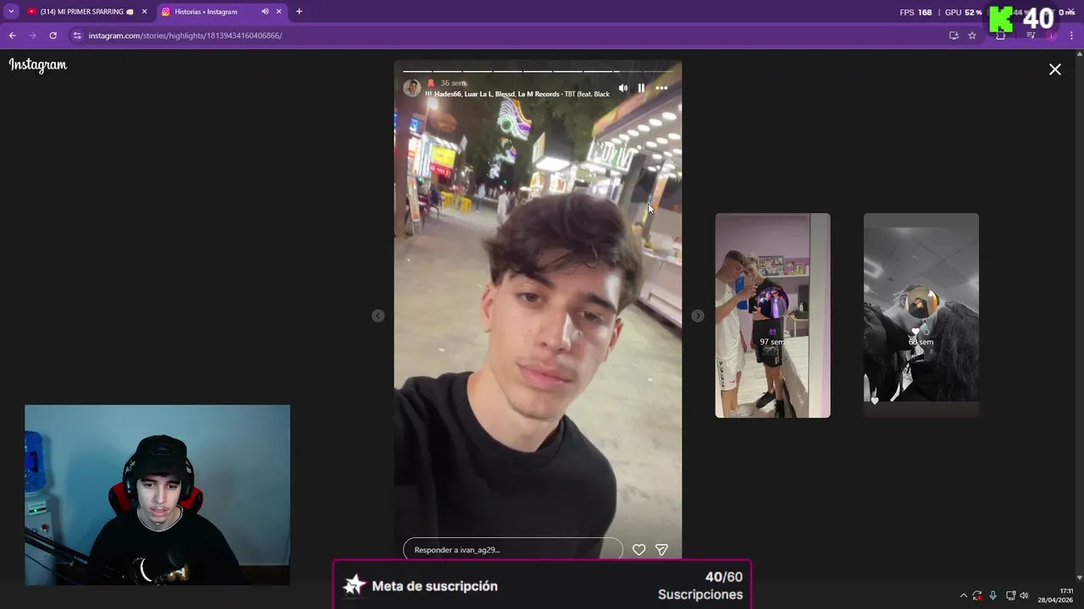
Task: Open the 68 sem story thumbnail
Action: (x=921, y=315)
